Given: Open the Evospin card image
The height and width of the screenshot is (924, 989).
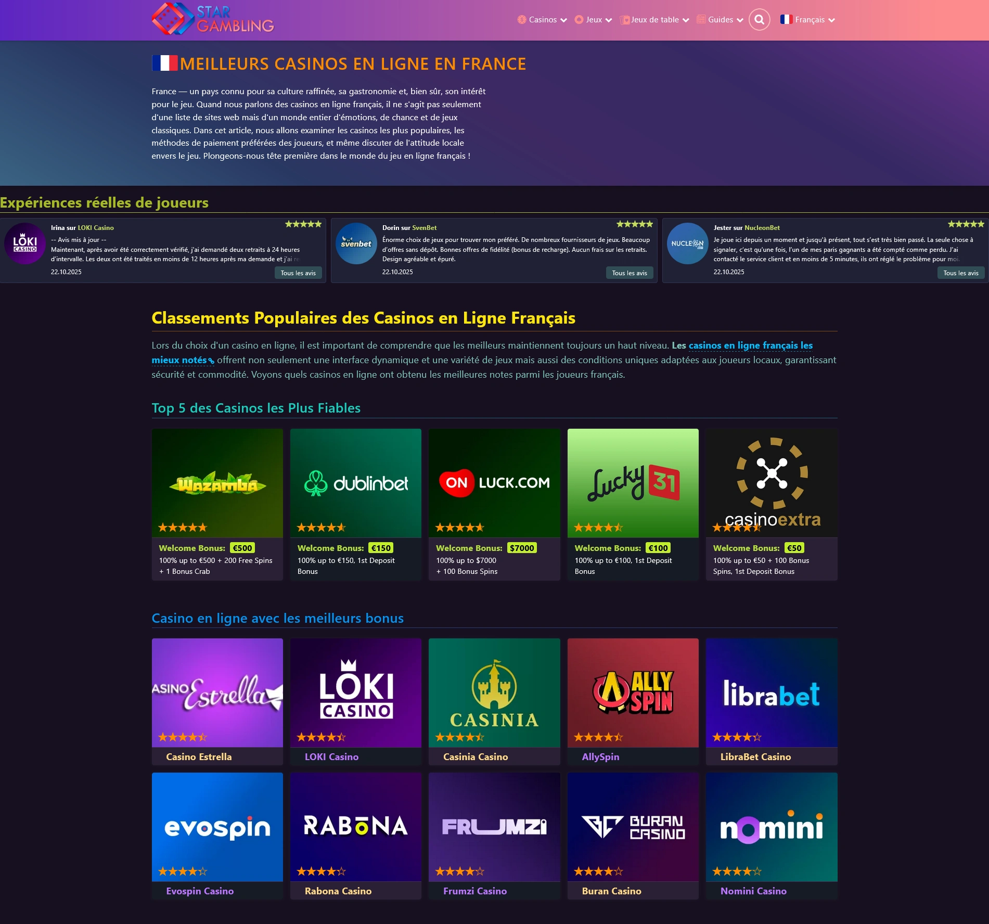Looking at the screenshot, I should click(x=217, y=827).
